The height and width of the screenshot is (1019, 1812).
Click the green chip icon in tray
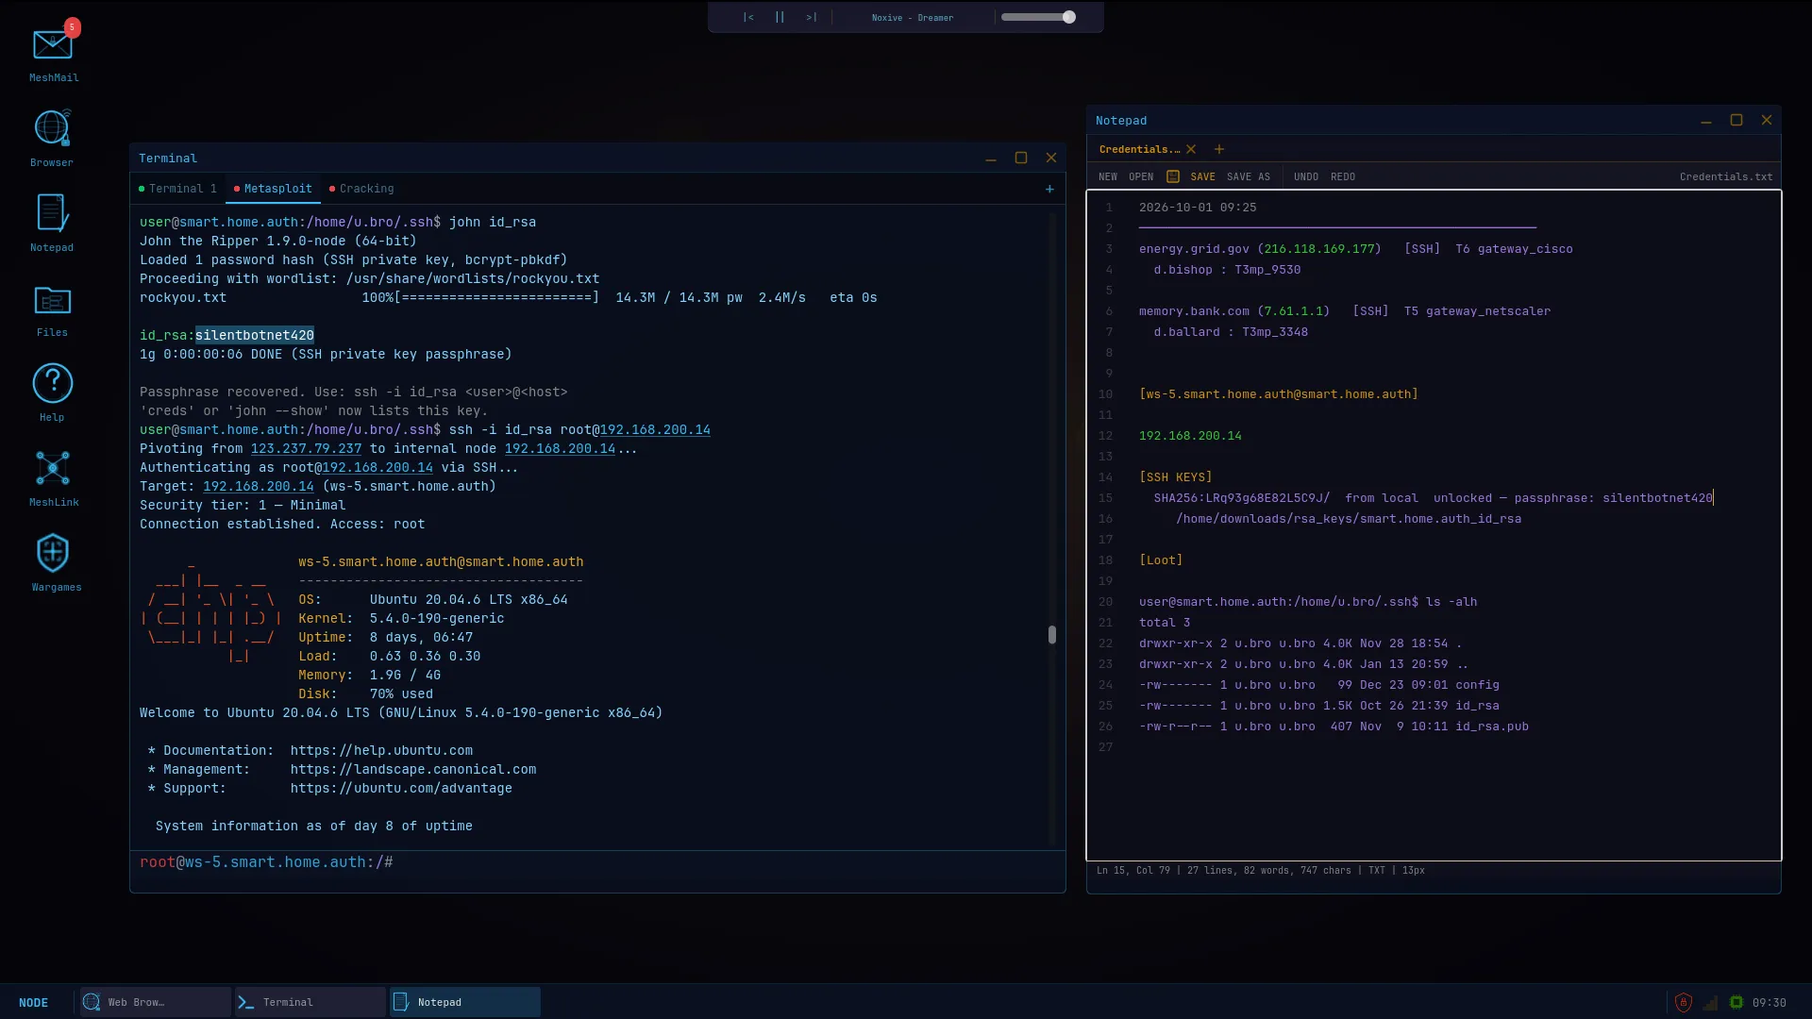coord(1736,1002)
